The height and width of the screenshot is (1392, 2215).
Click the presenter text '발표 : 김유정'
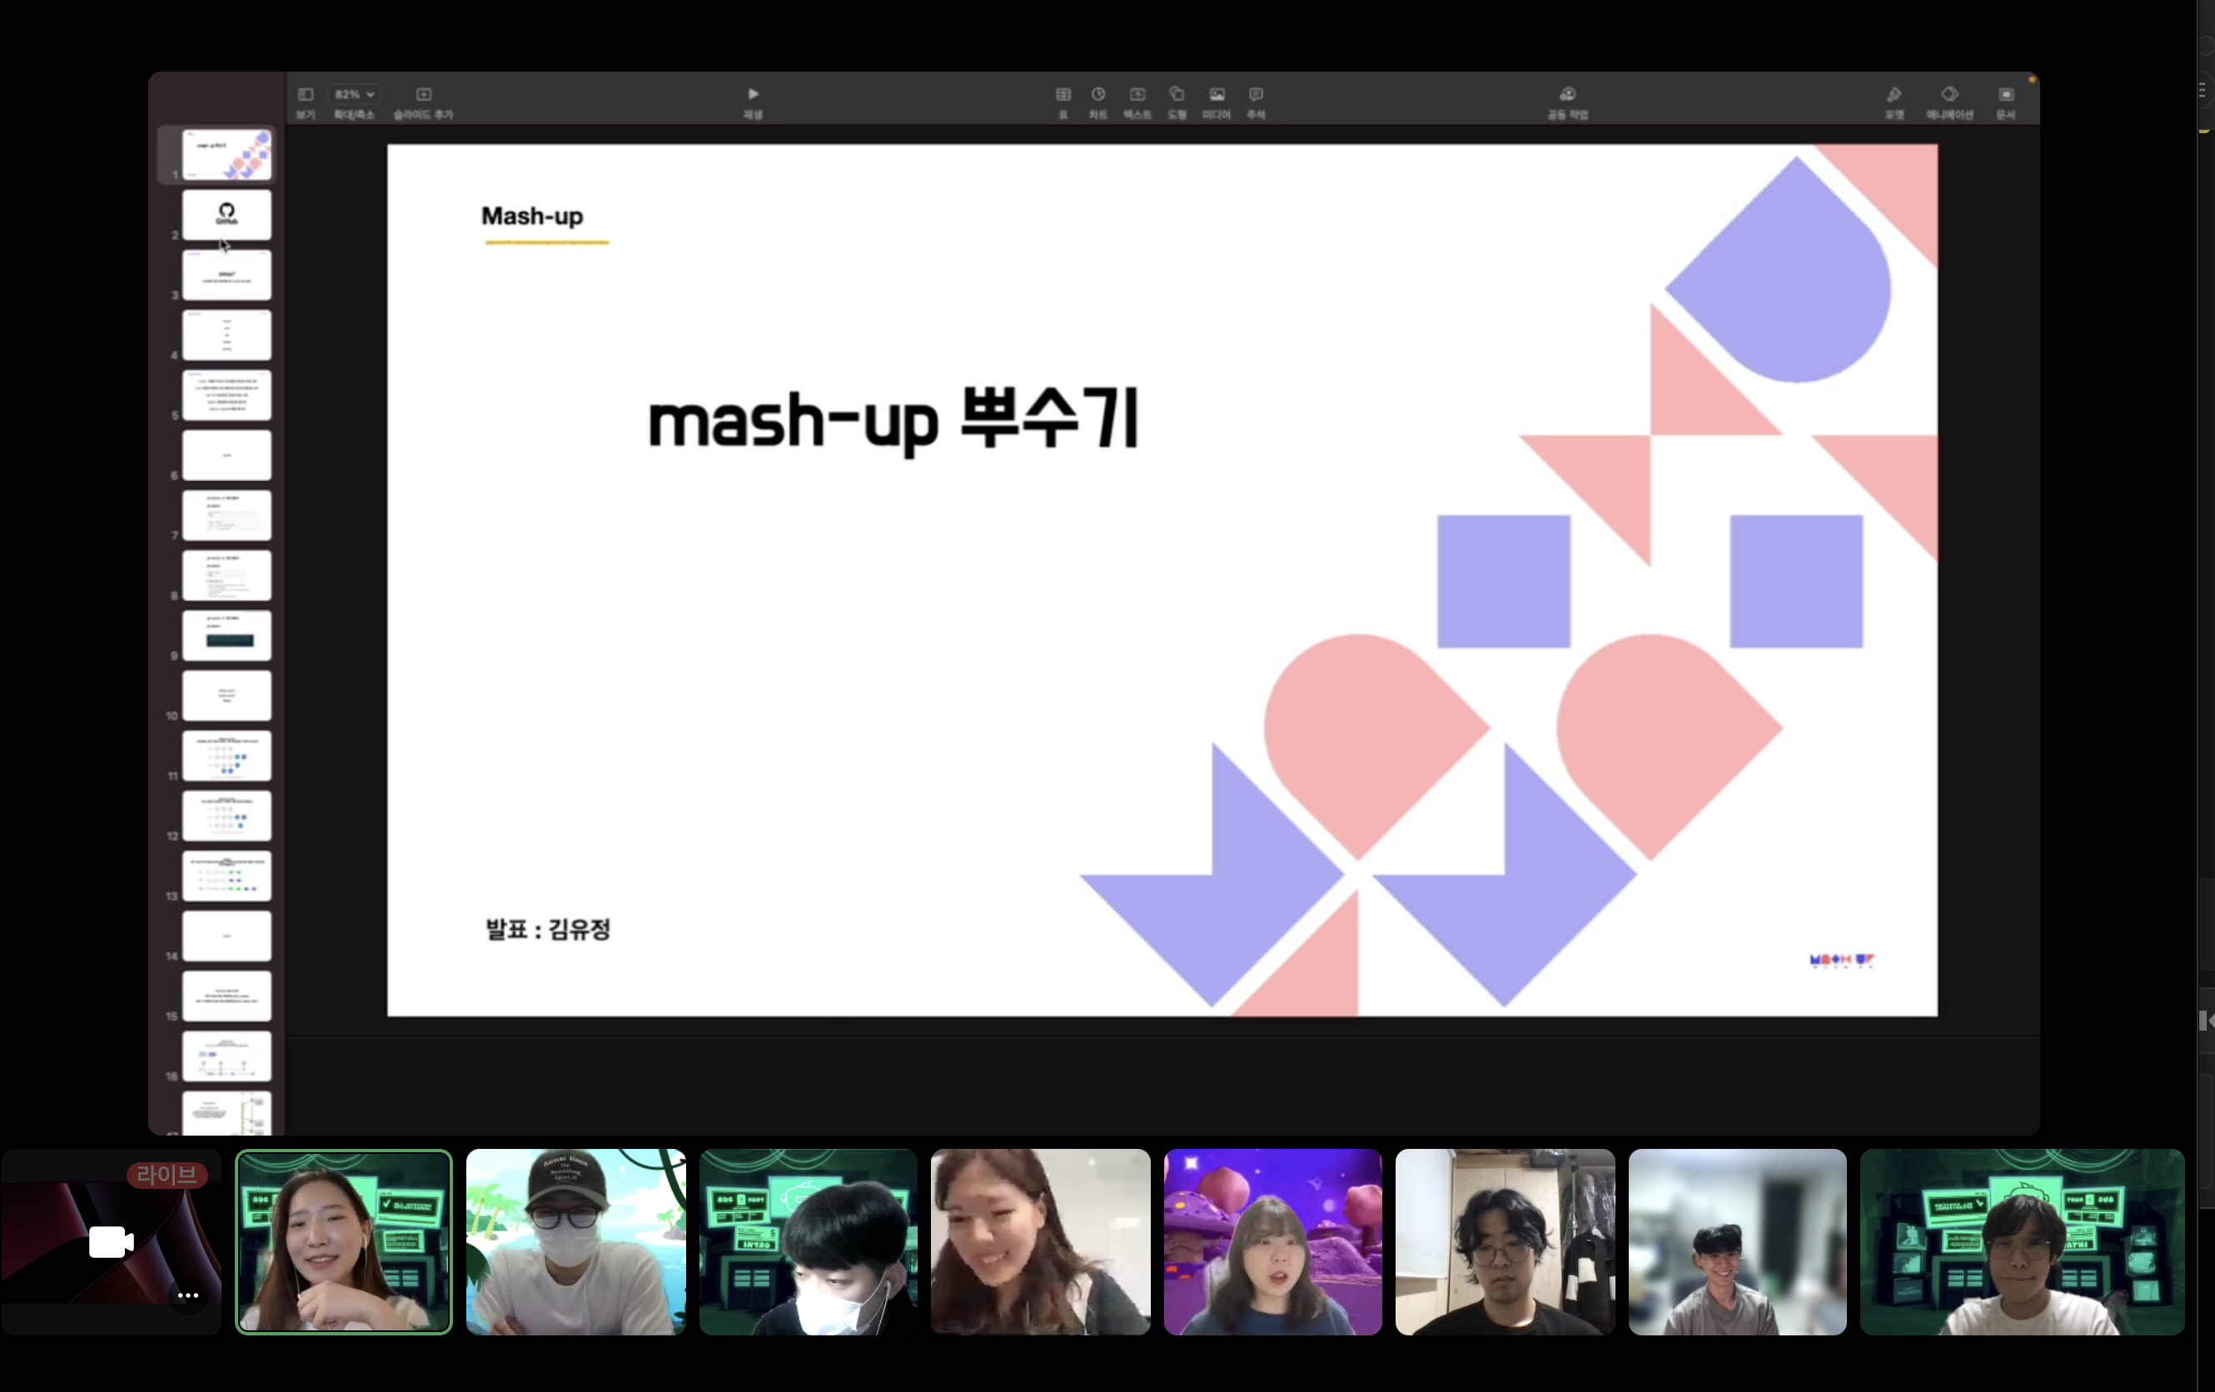point(548,928)
